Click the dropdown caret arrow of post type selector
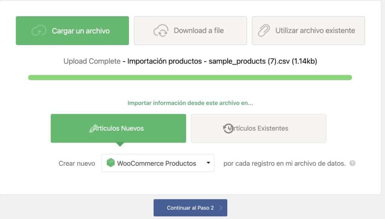The image size is (385, 219). [x=208, y=163]
